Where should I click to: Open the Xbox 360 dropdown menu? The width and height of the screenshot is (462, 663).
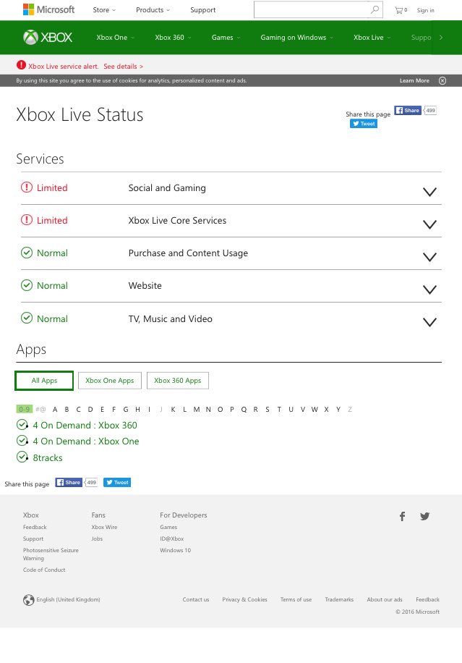pos(173,37)
